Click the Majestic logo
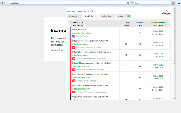 click(166, 13)
